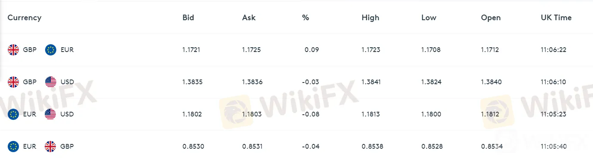Click the EU flag in EUR/GBP row

(x=13, y=147)
